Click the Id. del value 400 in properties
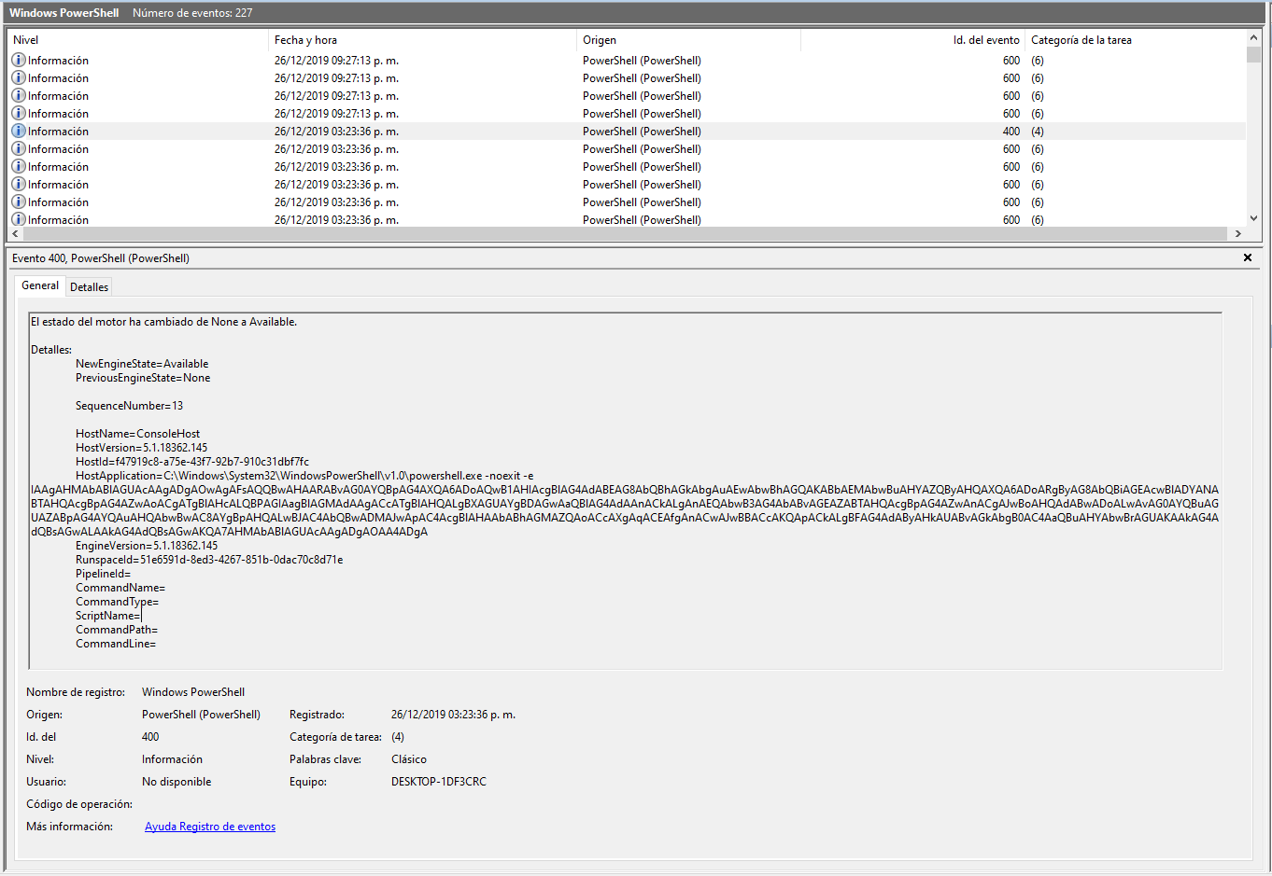 pyautogui.click(x=150, y=737)
